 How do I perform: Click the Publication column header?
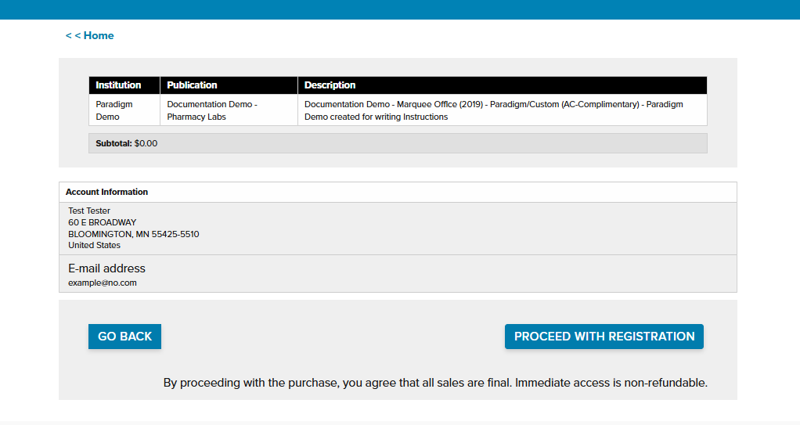click(x=192, y=85)
